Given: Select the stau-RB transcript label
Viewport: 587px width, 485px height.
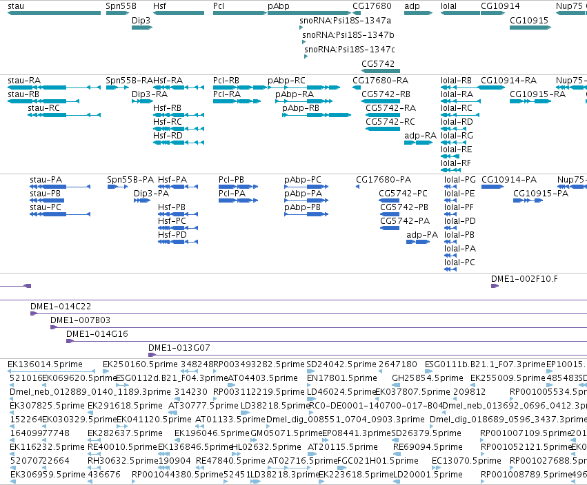Looking at the screenshot, I should tap(23, 94).
